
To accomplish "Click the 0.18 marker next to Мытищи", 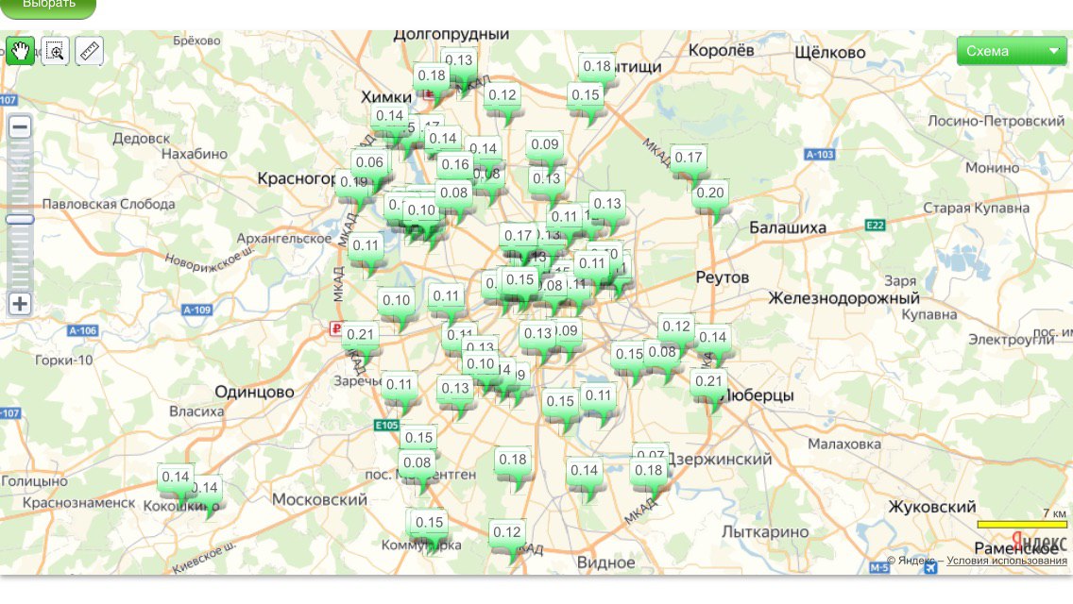I will point(597,66).
